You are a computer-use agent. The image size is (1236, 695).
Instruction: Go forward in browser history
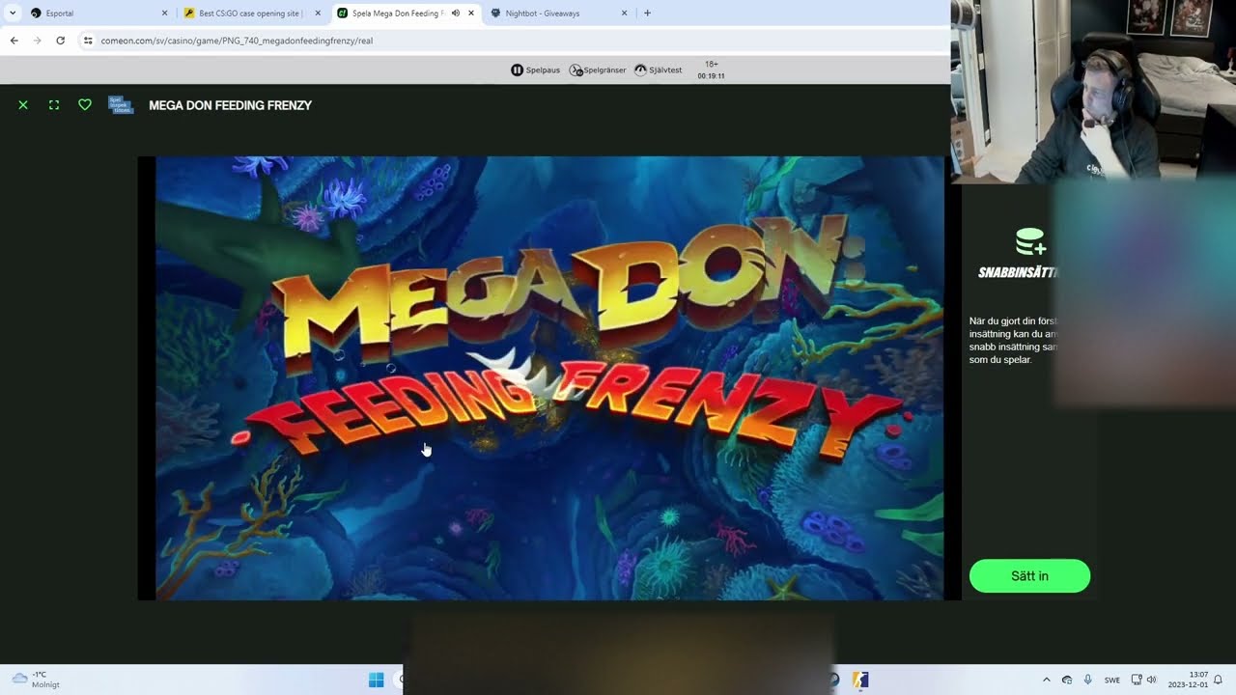pos(37,41)
